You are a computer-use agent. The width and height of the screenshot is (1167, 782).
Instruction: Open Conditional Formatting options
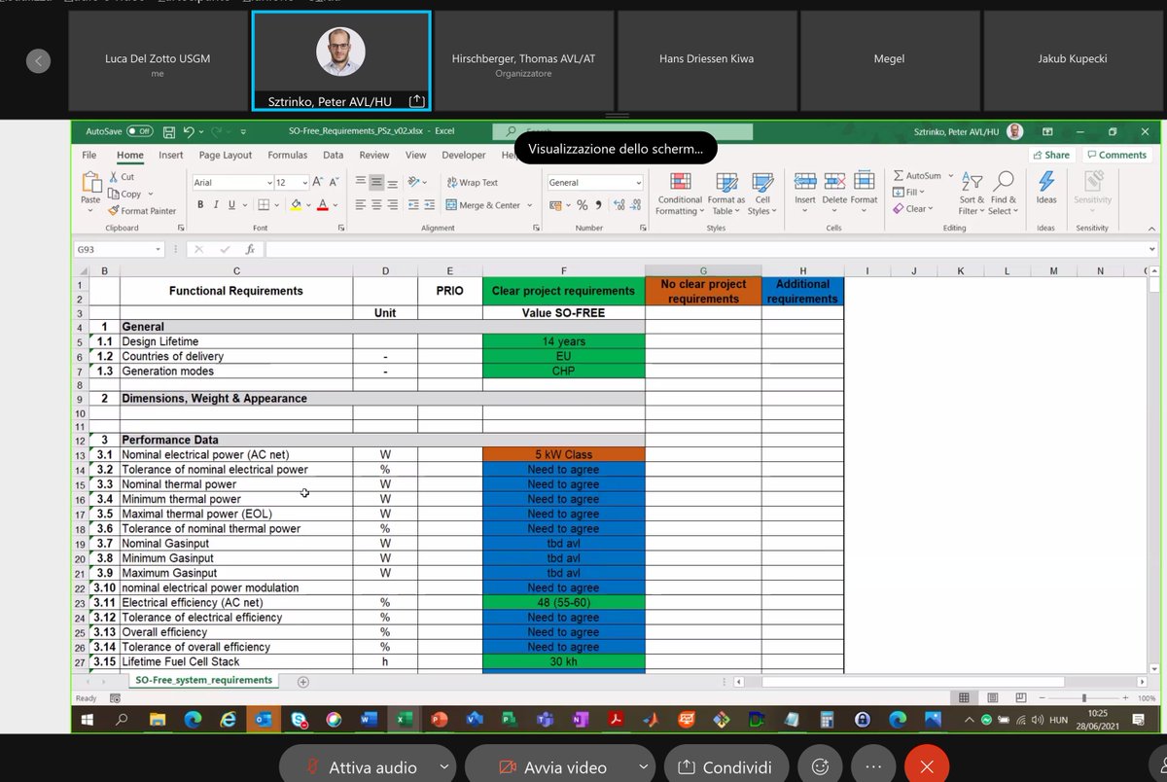coord(679,193)
